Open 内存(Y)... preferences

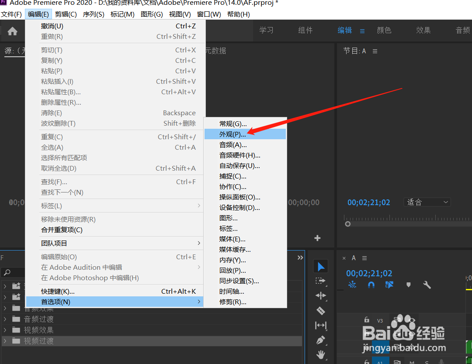[245, 260]
